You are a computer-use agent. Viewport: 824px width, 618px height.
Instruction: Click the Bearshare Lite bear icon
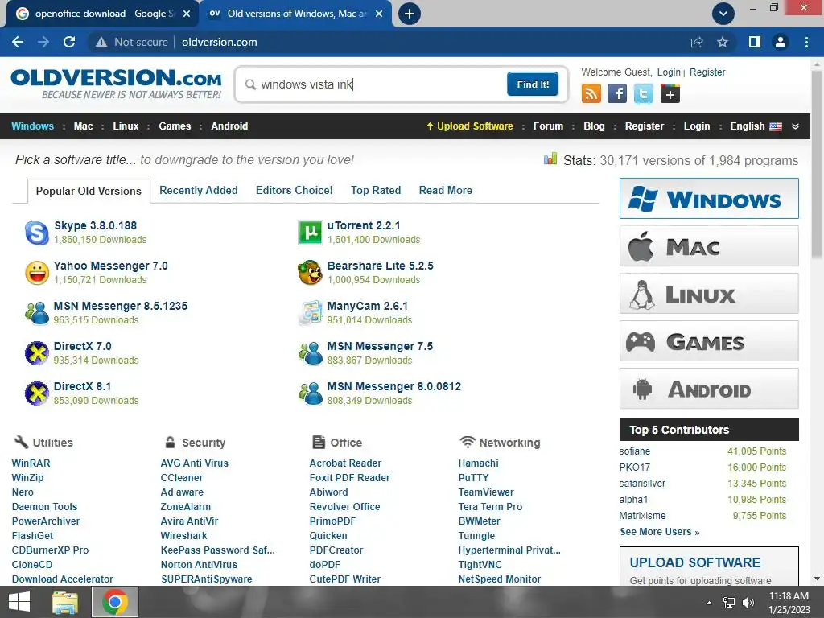point(310,273)
